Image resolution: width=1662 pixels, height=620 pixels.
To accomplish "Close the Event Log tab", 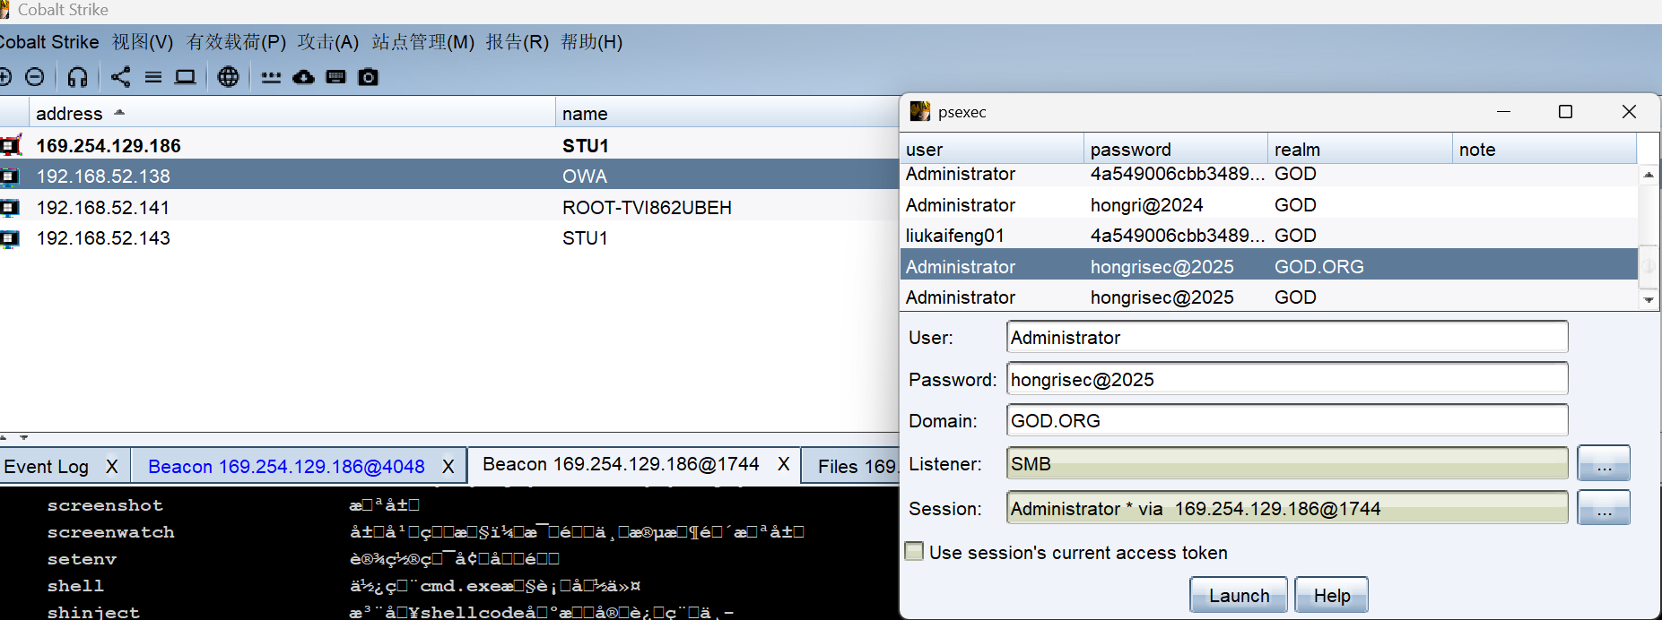I will (112, 467).
